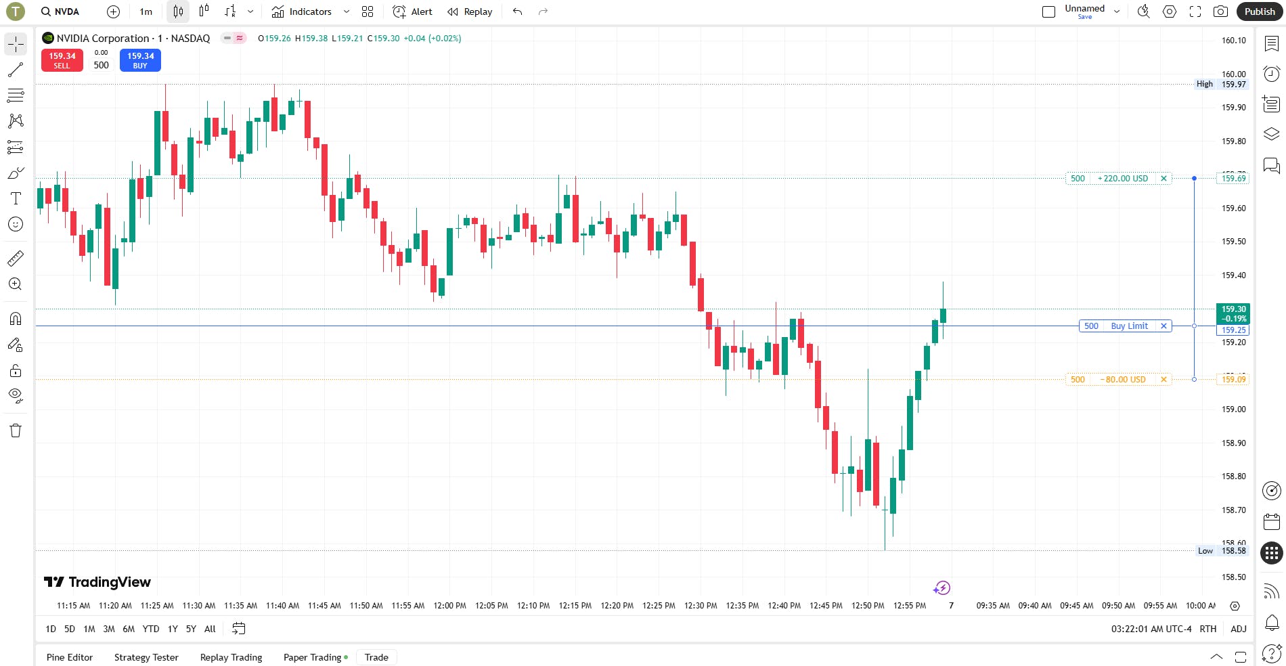Image resolution: width=1286 pixels, height=666 pixels.
Task: Open the Indicators dialog
Action: [x=301, y=12]
